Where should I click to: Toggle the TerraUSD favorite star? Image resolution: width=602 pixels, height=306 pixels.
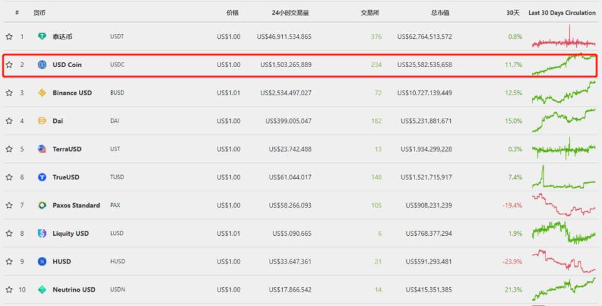(x=9, y=149)
